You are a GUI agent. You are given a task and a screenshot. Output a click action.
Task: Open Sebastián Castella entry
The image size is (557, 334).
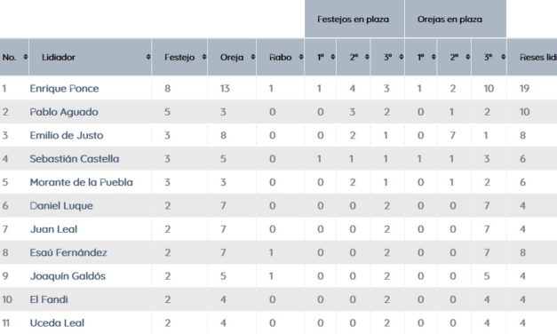[x=75, y=159]
